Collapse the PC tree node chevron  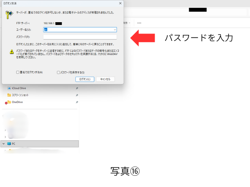click(4, 144)
